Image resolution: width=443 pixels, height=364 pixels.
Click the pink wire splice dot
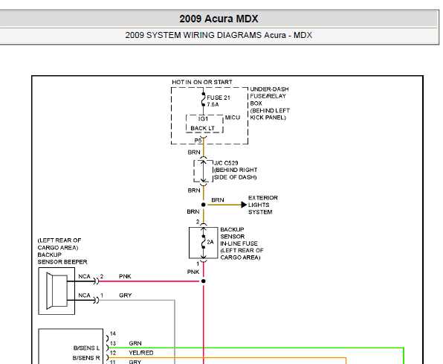click(x=204, y=281)
